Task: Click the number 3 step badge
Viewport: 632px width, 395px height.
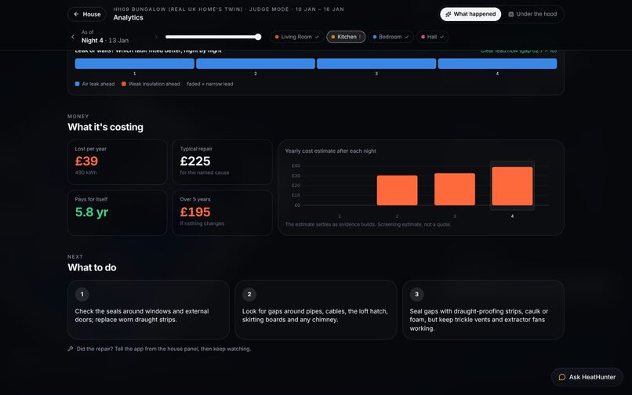Action: pos(417,294)
